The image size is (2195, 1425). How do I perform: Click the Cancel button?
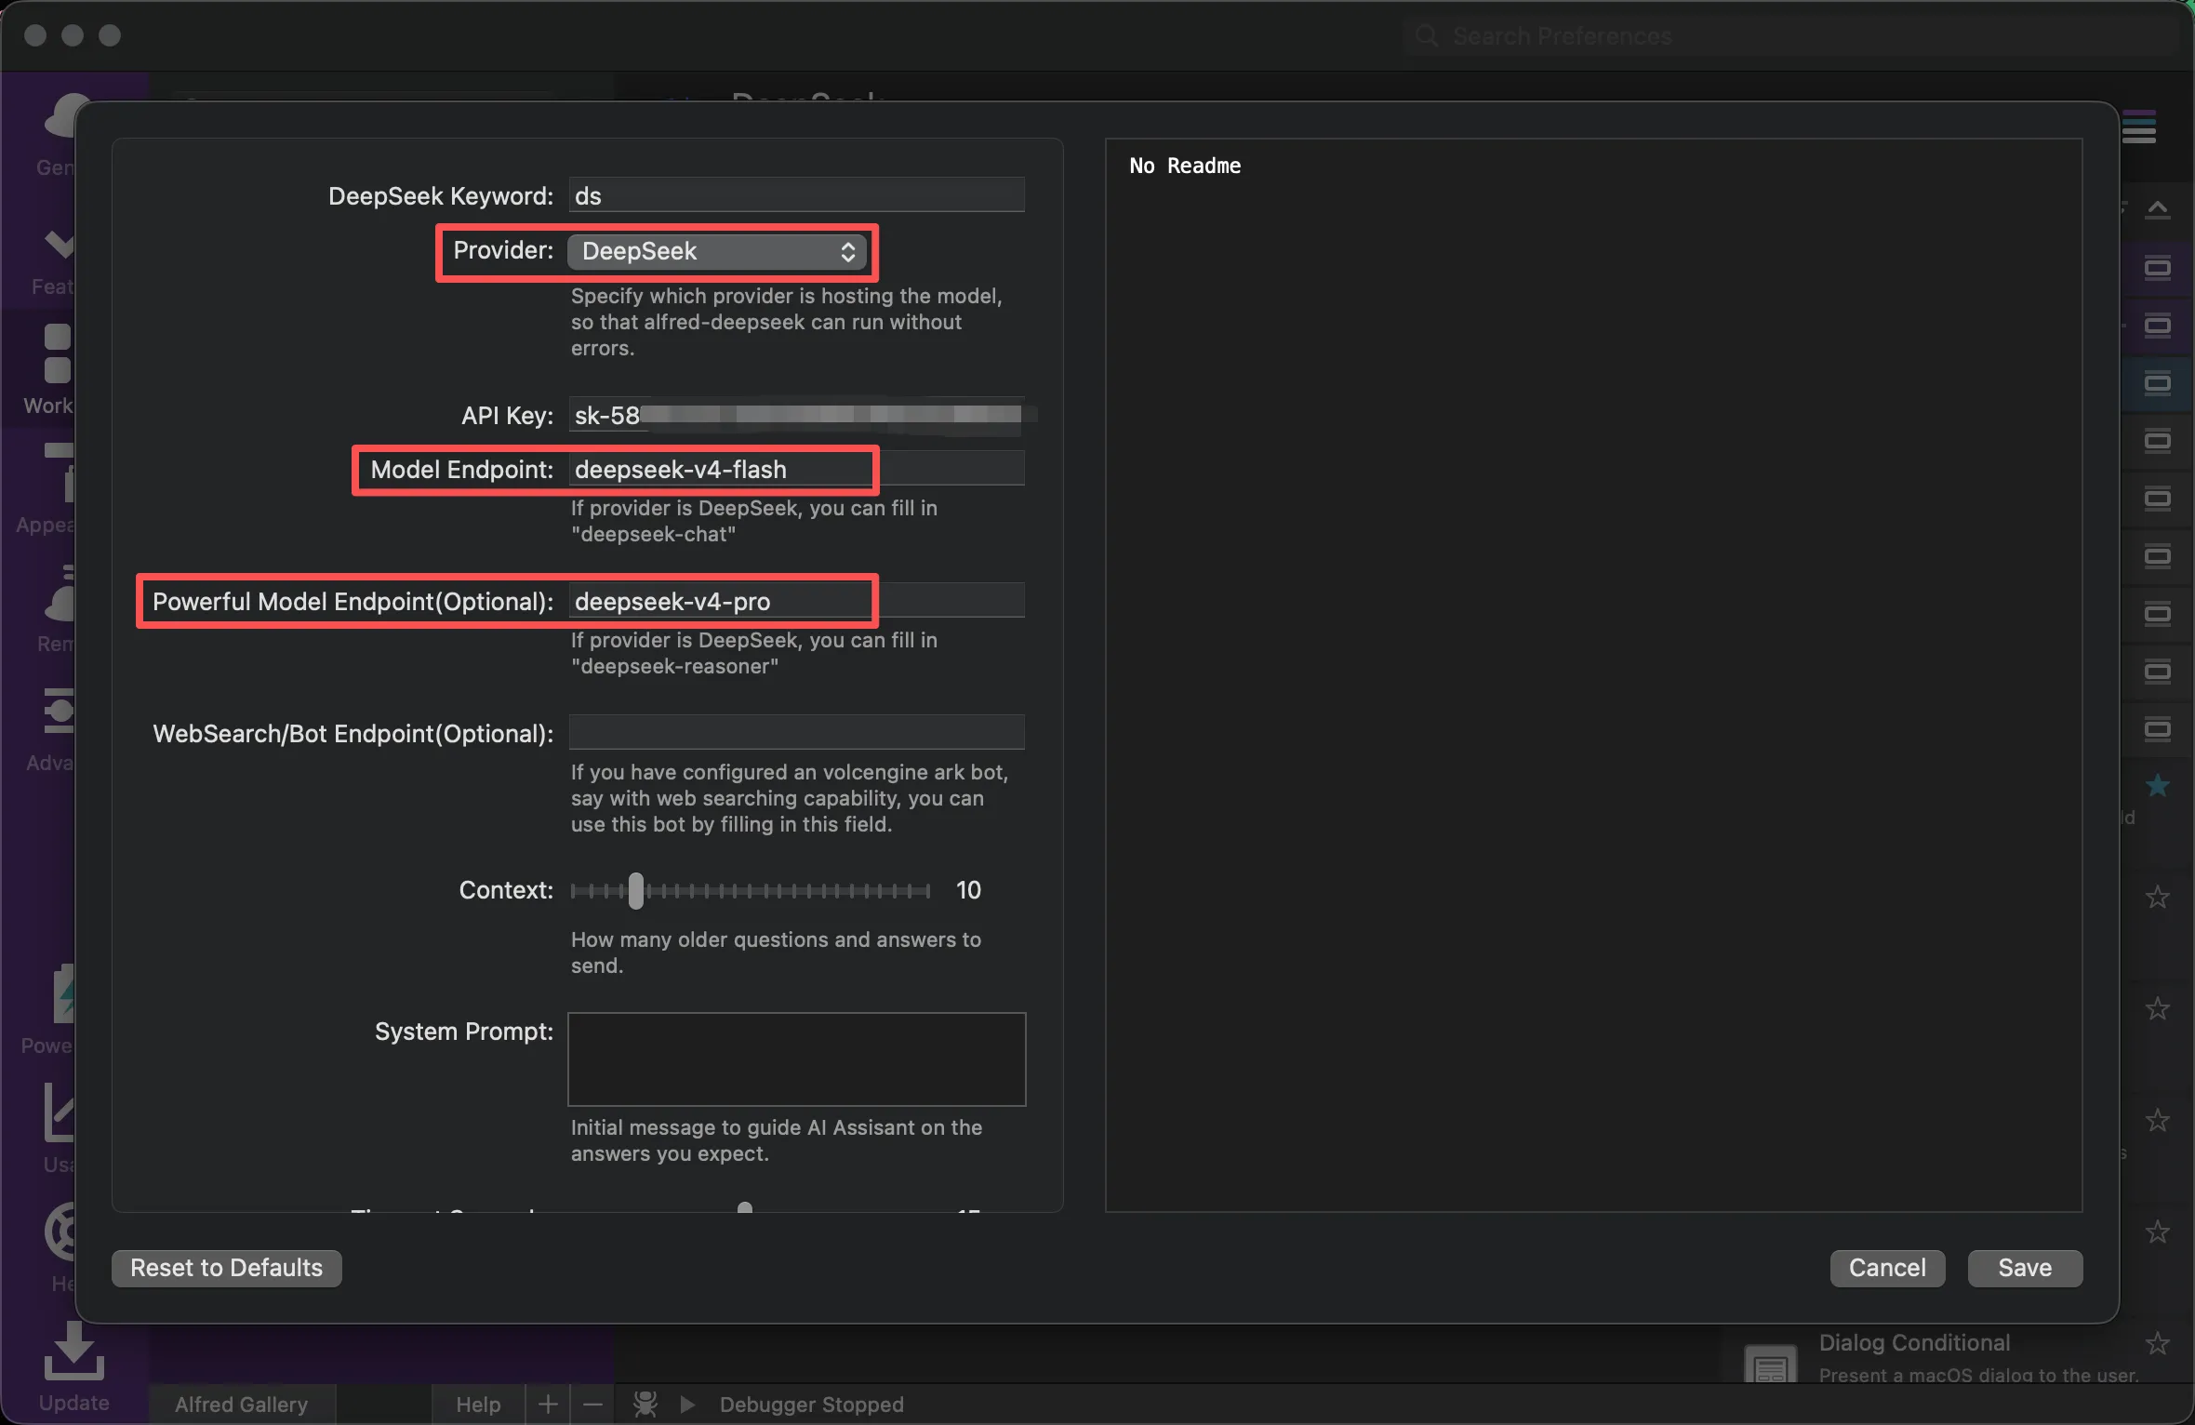1886,1268
